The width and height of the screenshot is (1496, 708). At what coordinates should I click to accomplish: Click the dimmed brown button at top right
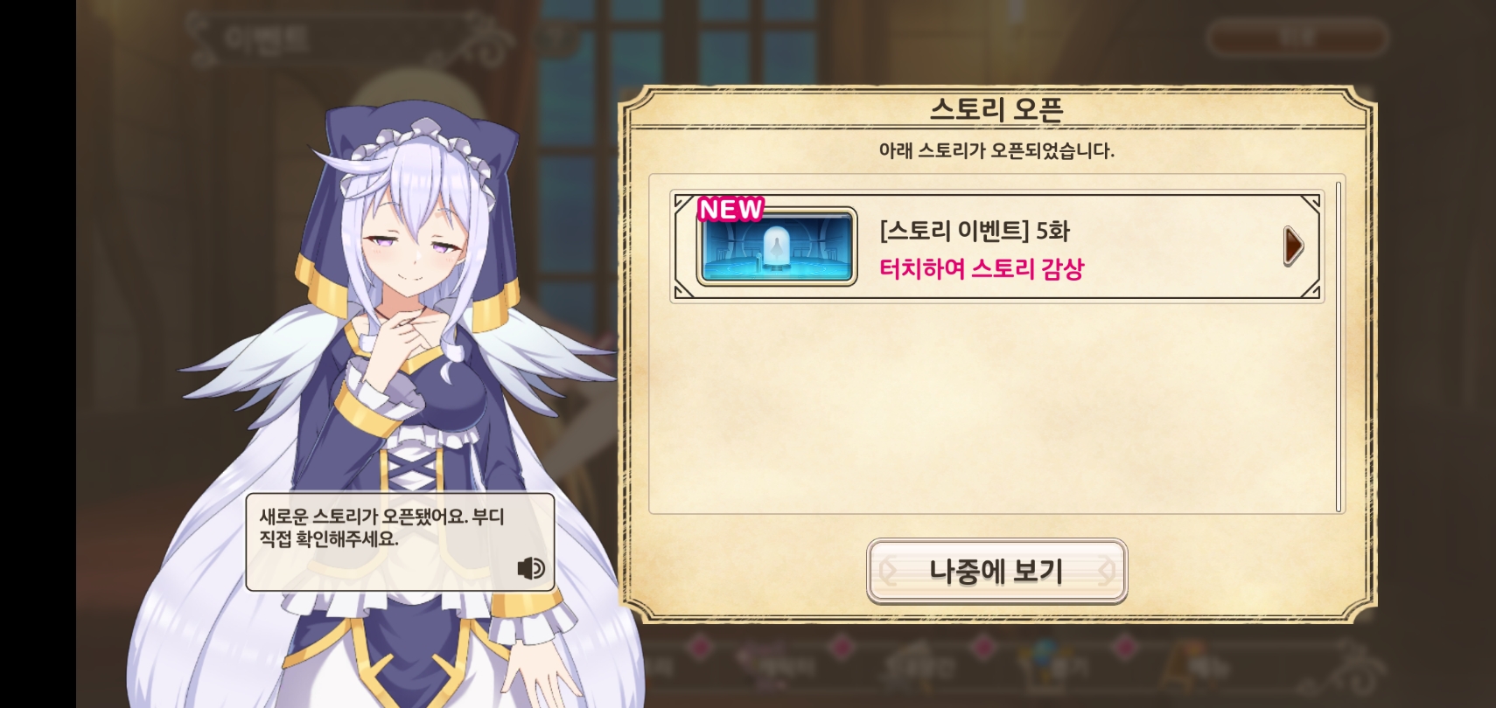[1297, 38]
